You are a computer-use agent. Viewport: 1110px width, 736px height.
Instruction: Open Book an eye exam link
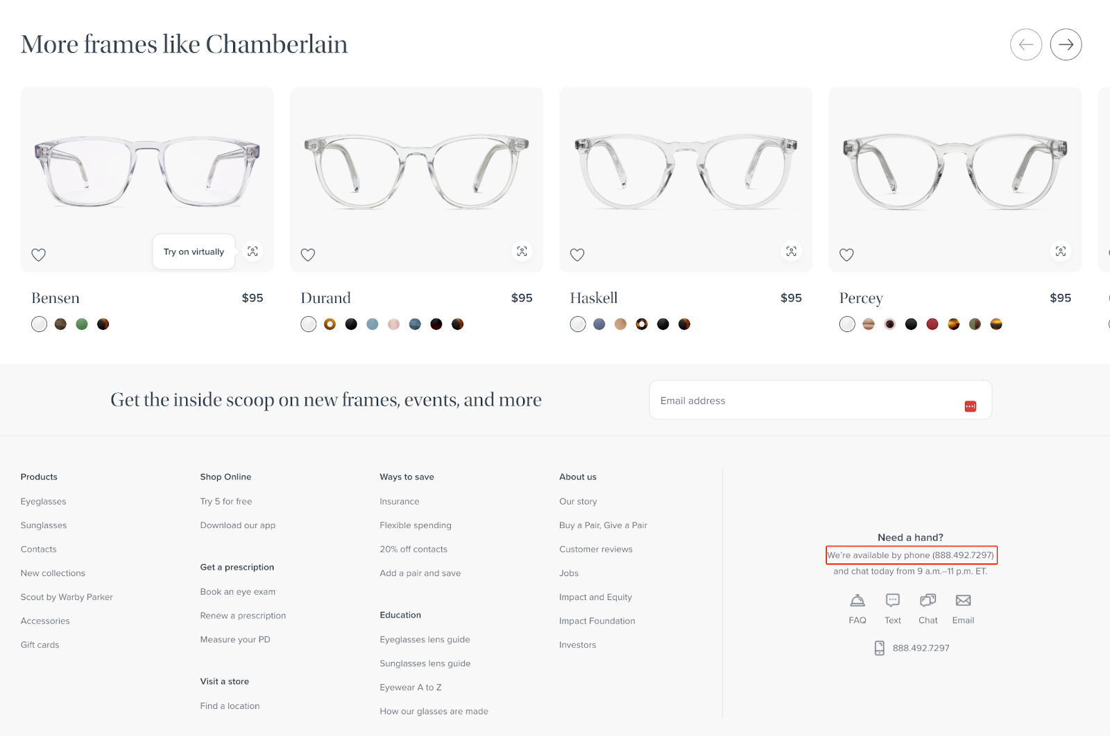click(238, 592)
